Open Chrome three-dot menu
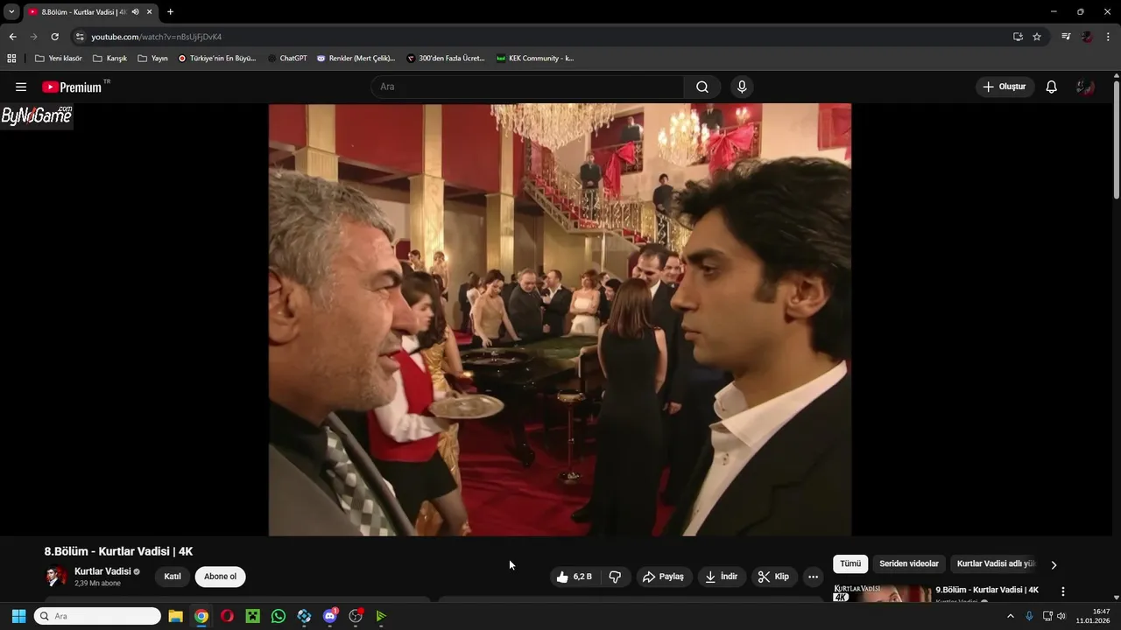The width and height of the screenshot is (1121, 630). [1108, 37]
